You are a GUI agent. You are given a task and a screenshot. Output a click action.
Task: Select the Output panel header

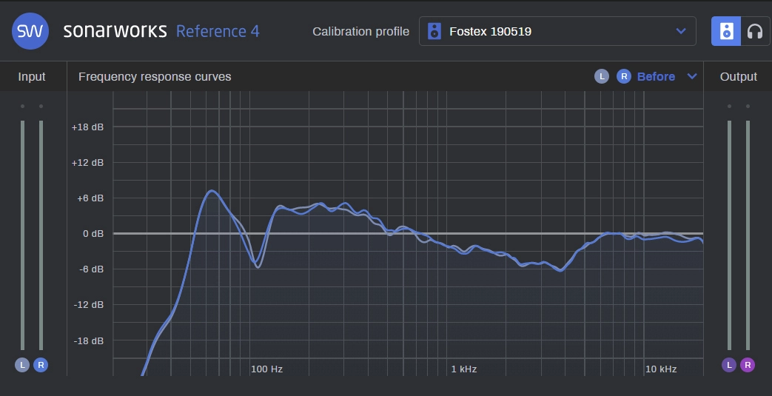738,76
